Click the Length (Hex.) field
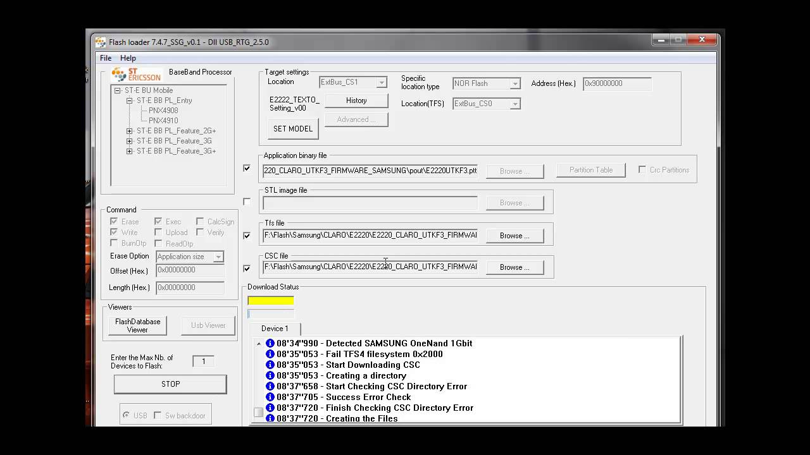810x455 pixels. [190, 288]
